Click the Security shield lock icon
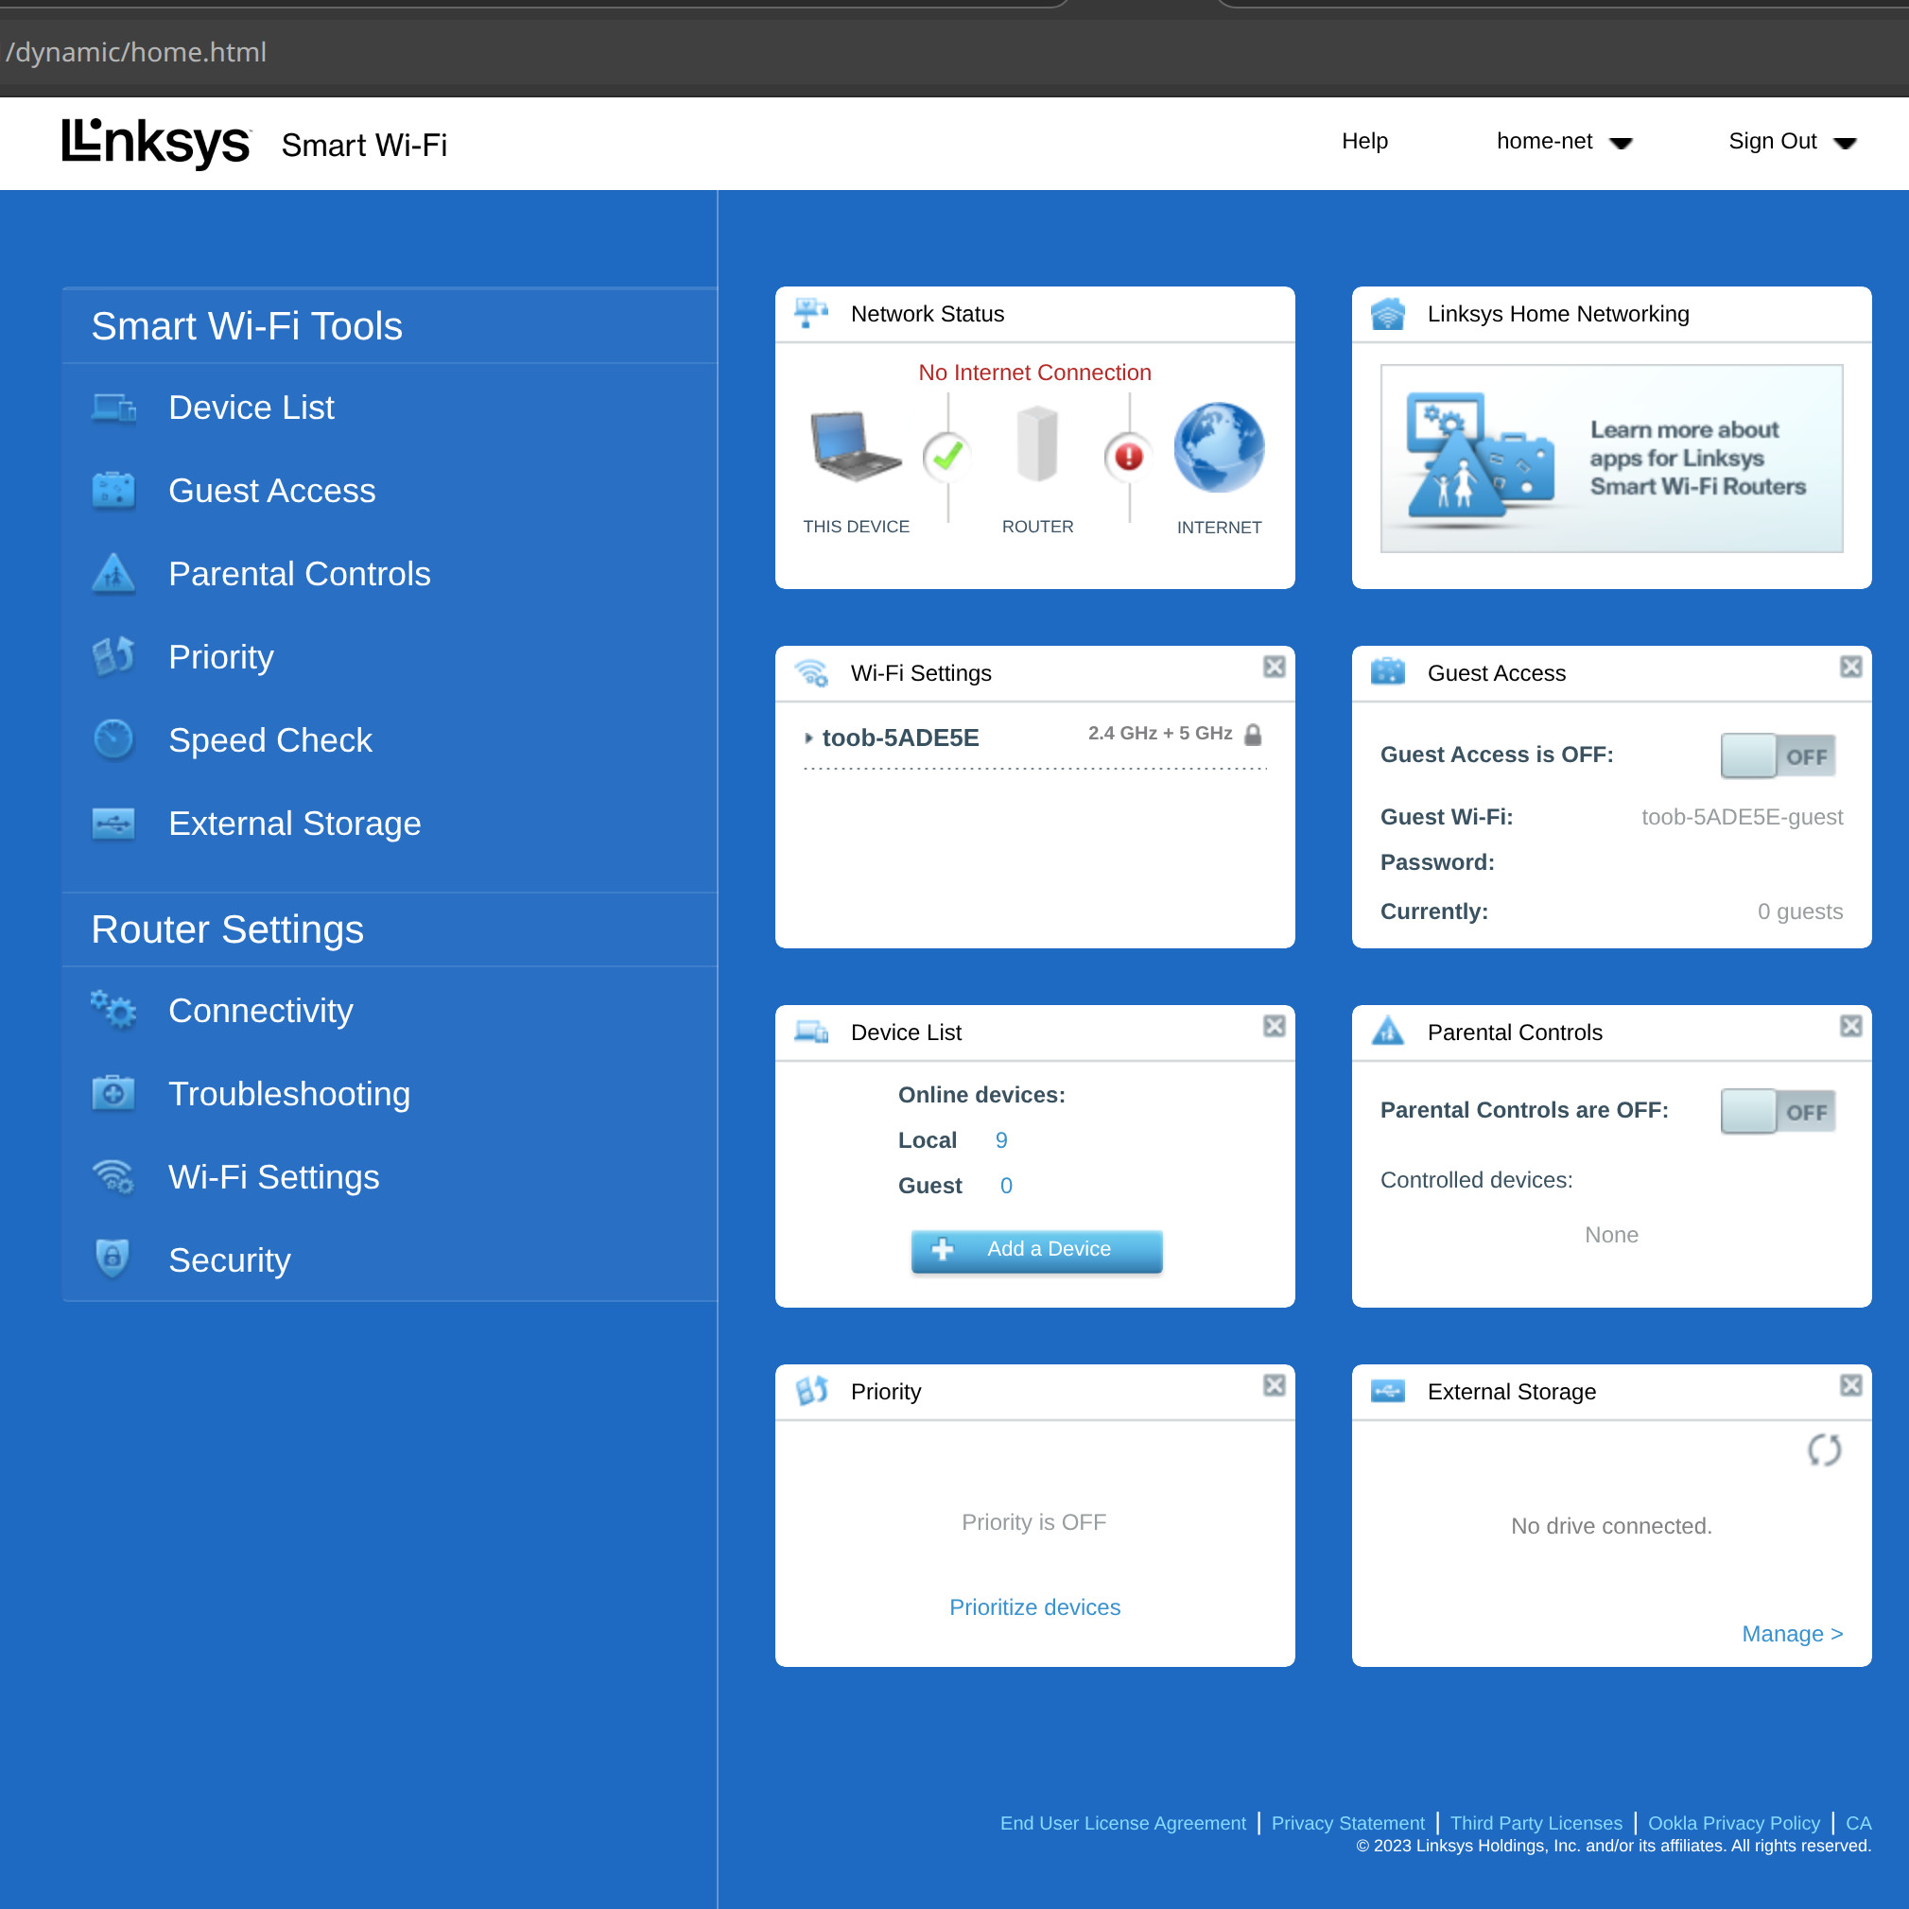Screen dimensions: 1909x1909 (x=113, y=1258)
